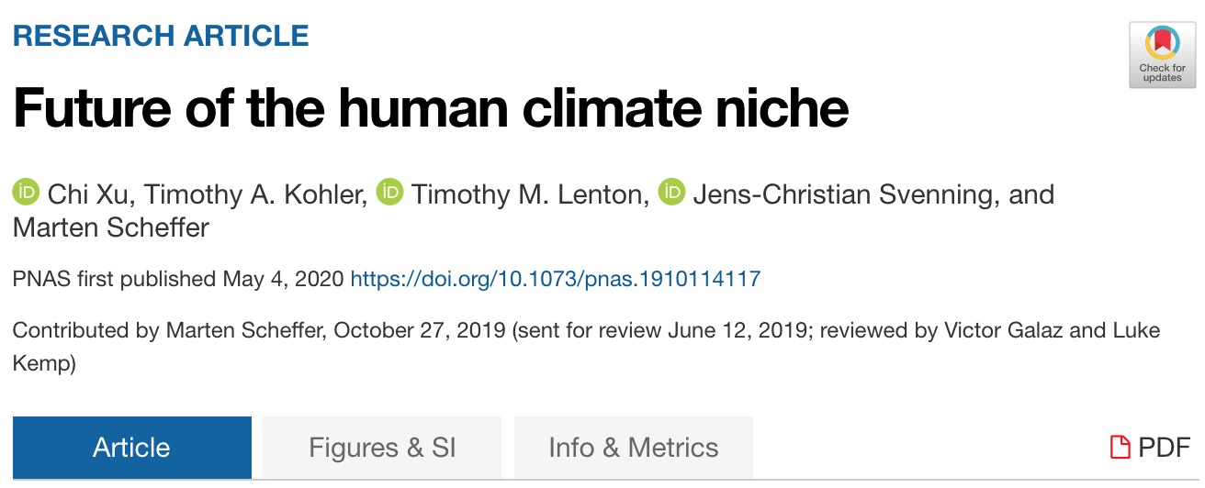Image resolution: width=1205 pixels, height=488 pixels.
Task: Click Marten Scheffer in the author list
Action: [111, 227]
